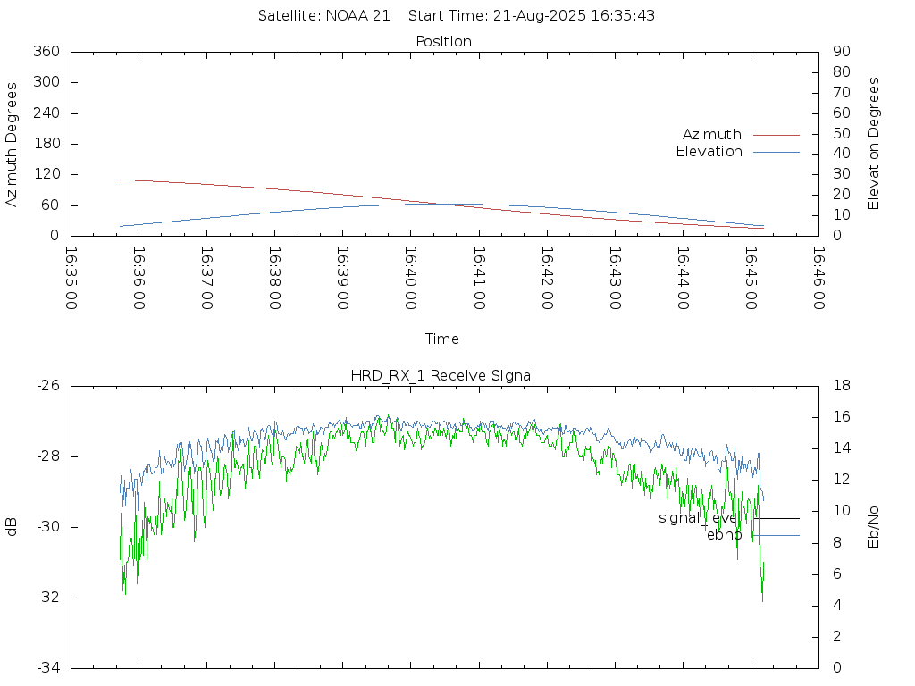Click the 16:35:00 time tick label
Screen dimensions: 915x686
tap(71, 279)
